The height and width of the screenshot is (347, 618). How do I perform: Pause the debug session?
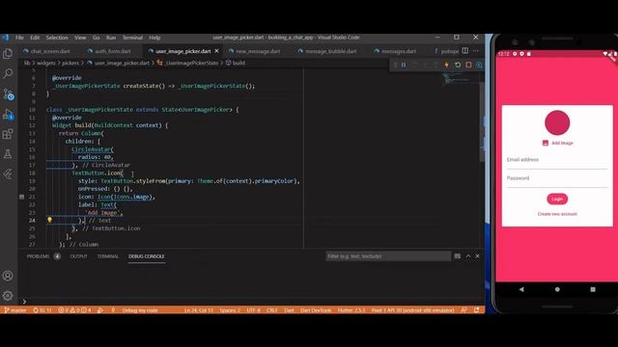pyautogui.click(x=404, y=65)
